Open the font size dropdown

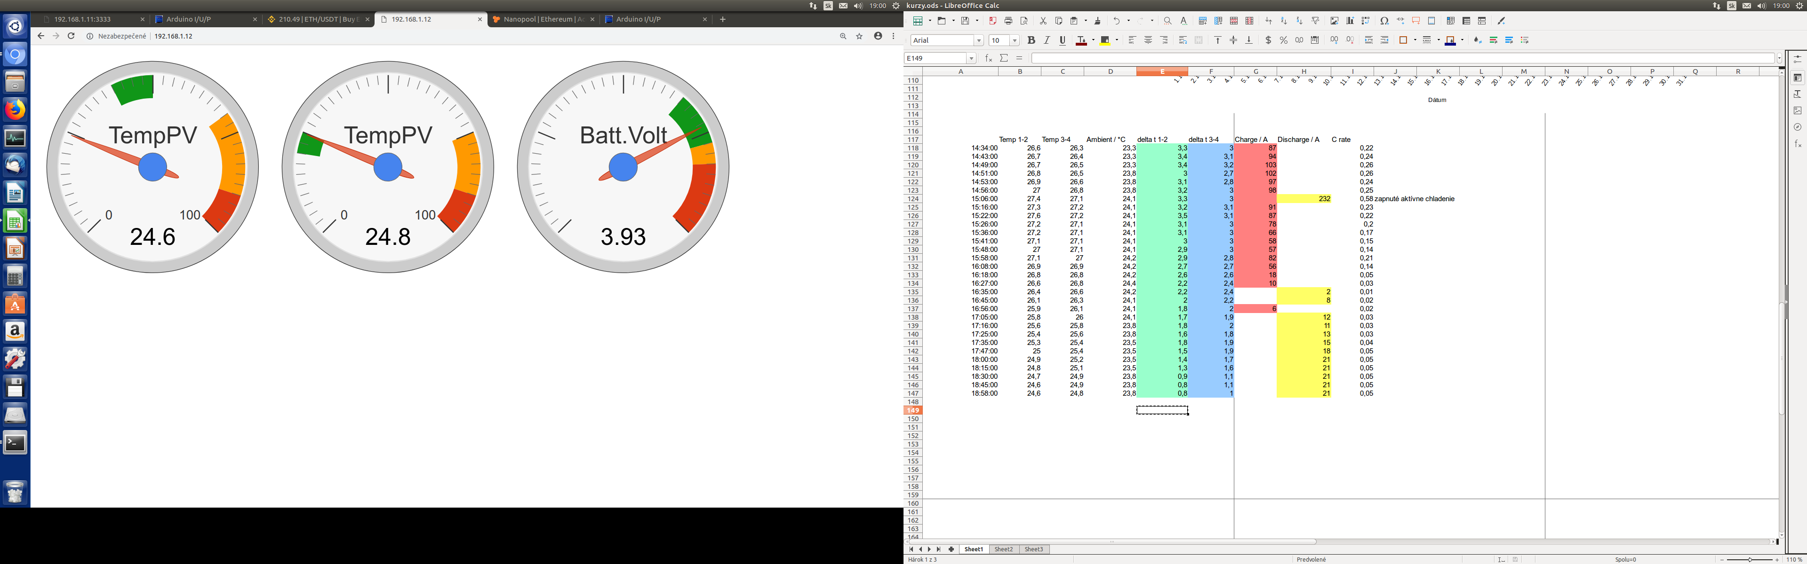(1015, 40)
